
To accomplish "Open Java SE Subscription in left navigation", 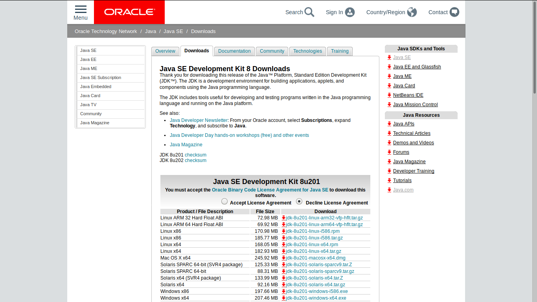I will (x=111, y=77).
